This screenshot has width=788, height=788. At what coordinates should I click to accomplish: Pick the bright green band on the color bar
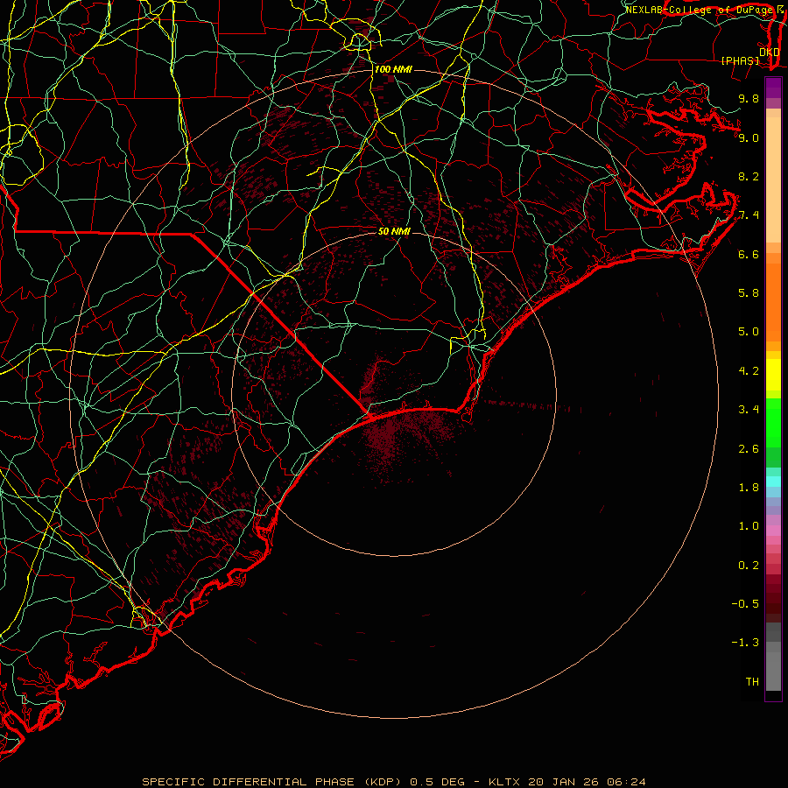coord(773,422)
